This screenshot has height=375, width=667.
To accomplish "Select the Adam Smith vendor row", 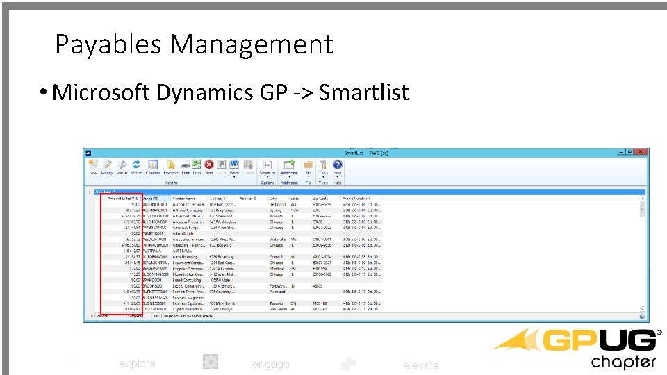I will 242,233.
